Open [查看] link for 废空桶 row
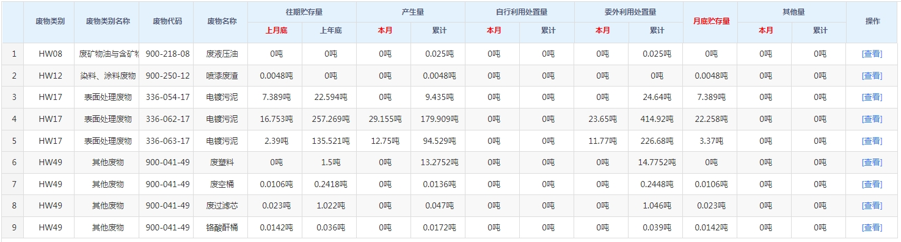Image resolution: width=901 pixels, height=242 pixels. (x=872, y=184)
